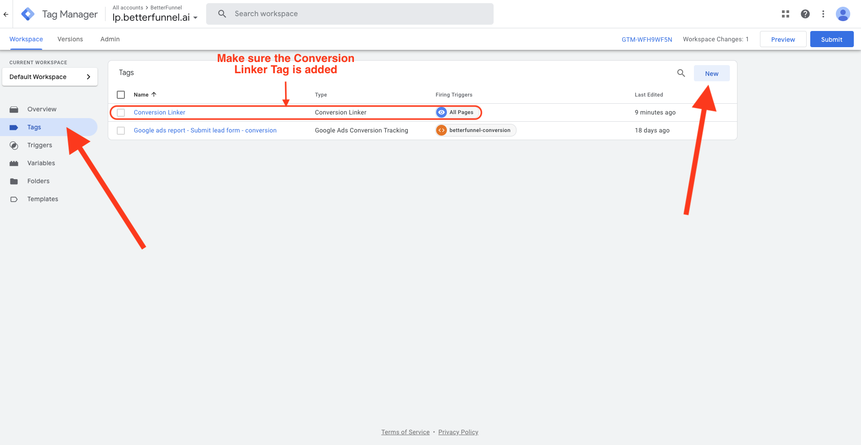The image size is (861, 445).
Task: Click the New tag button
Action: (x=711, y=74)
